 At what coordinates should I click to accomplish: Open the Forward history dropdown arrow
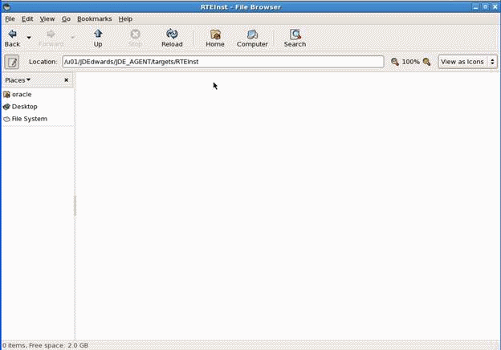(73, 38)
